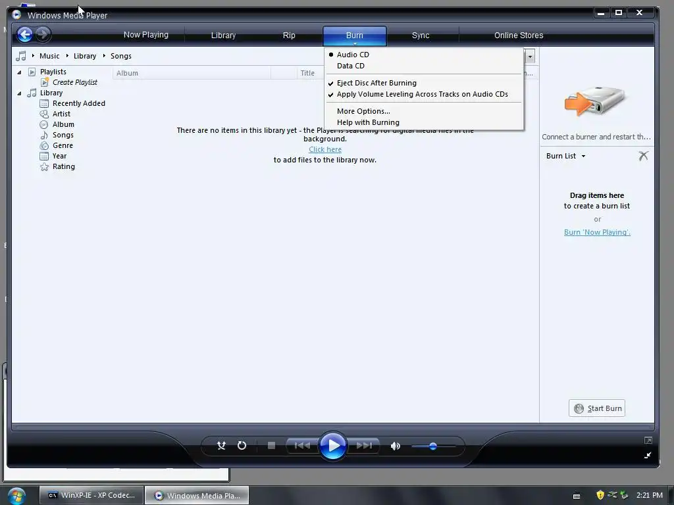Switch to the Library tab
The height and width of the screenshot is (505, 674).
pos(223,36)
